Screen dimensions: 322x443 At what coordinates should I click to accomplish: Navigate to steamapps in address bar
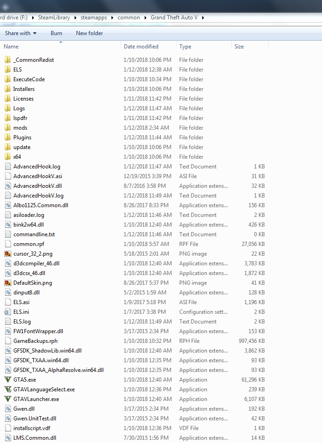(x=94, y=18)
